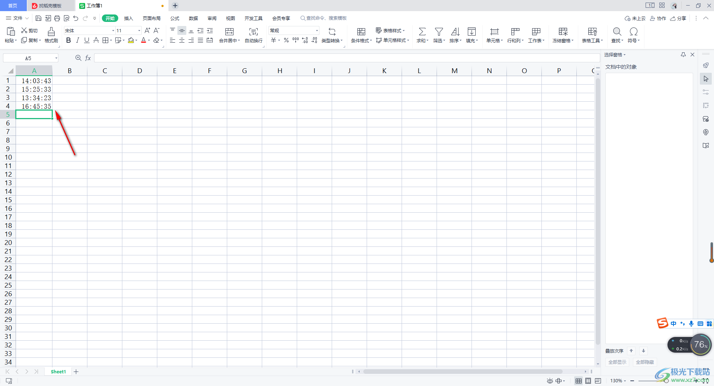This screenshot has height=386, width=714.
Task: Click the formula bar input field
Action: coord(347,58)
